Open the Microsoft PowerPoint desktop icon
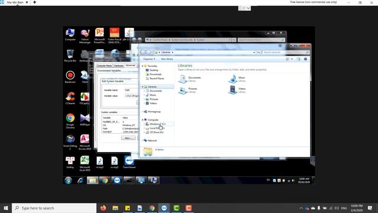The width and height of the screenshot is (378, 213). pos(100,35)
